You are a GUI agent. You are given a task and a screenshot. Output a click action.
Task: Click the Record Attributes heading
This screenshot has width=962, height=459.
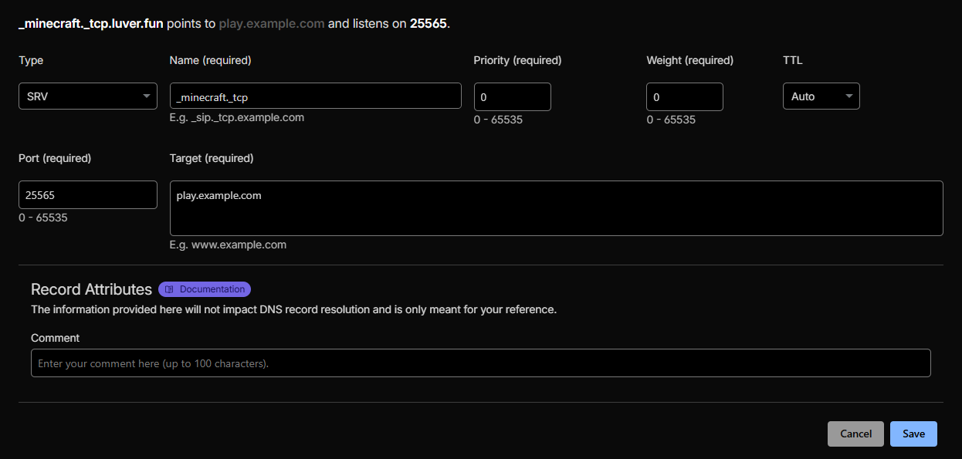click(x=91, y=289)
